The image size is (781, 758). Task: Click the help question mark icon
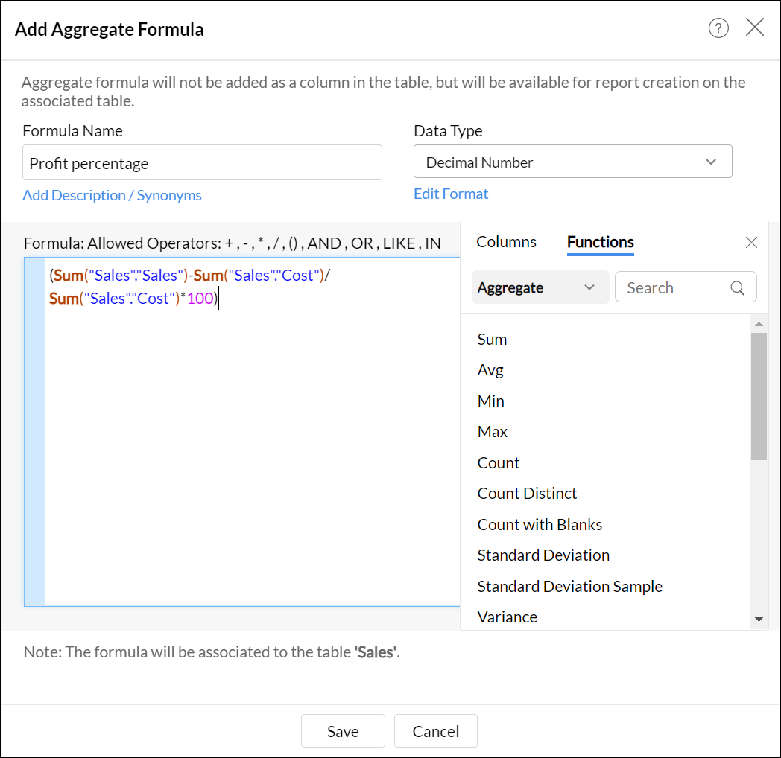(x=718, y=28)
